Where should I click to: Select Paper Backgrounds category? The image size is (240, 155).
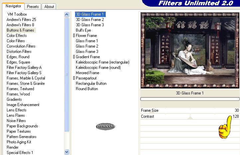(x=22, y=126)
